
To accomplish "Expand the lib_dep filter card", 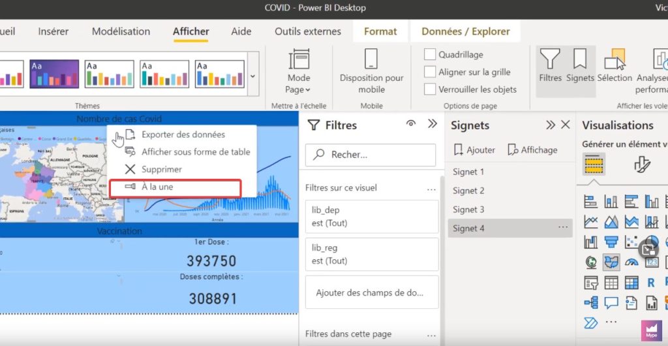I will (372, 217).
